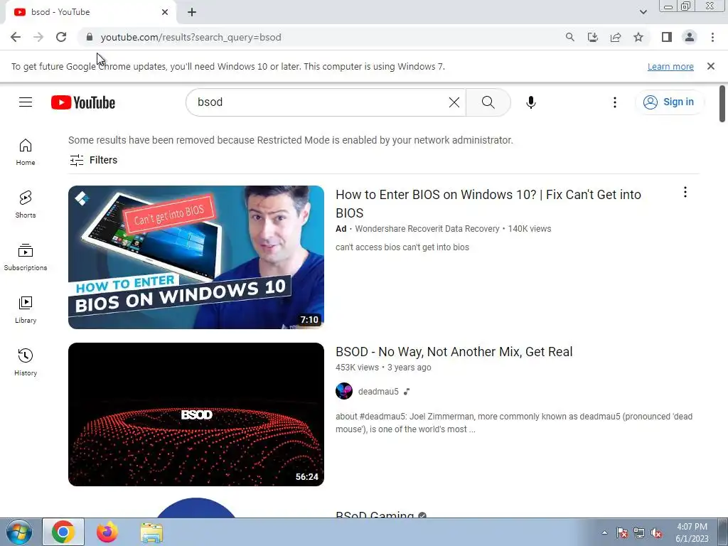The image size is (728, 546).
Task: Open the BSOD deadmau5 mix thumbnail
Action: tap(196, 414)
